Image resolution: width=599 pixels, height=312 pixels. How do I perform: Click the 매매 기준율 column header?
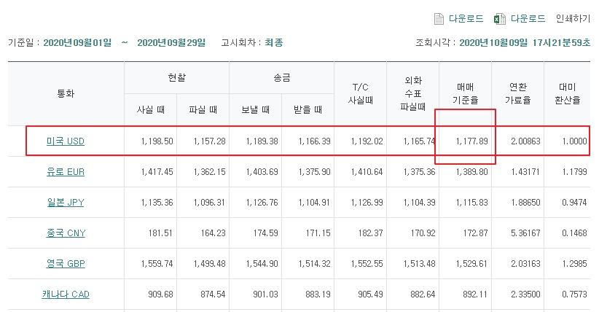(x=466, y=94)
